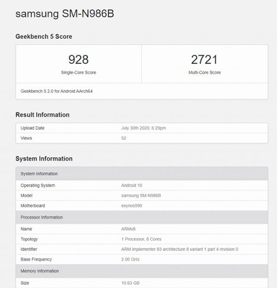Click the exynos990 motherboard value

131,206
